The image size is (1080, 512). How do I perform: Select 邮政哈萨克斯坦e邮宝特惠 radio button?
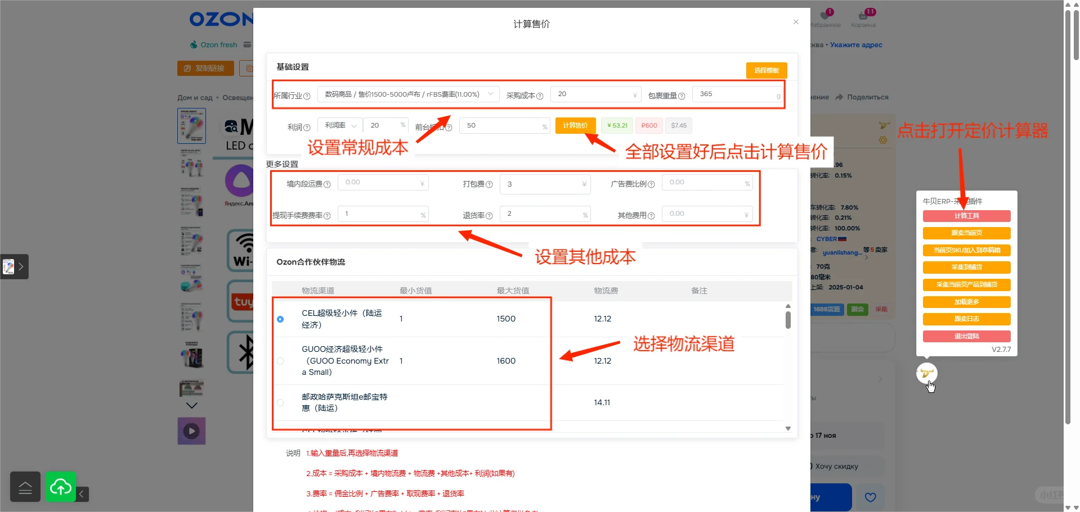pyautogui.click(x=280, y=402)
